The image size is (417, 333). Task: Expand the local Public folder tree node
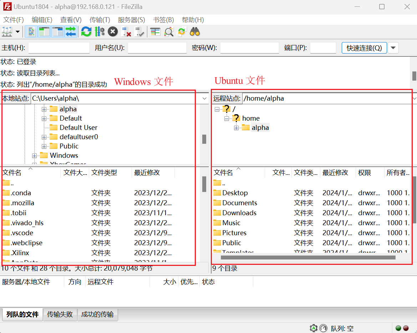point(44,147)
